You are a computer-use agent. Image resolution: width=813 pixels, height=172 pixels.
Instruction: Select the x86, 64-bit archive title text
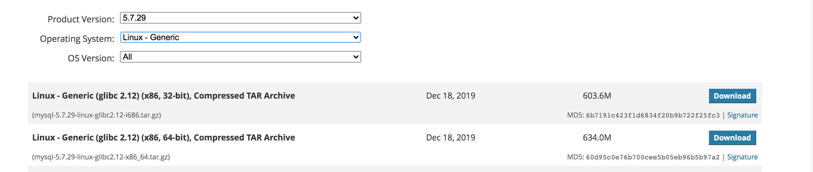pyautogui.click(x=163, y=138)
